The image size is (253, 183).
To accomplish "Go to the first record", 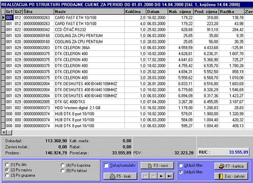I will [145, 176].
